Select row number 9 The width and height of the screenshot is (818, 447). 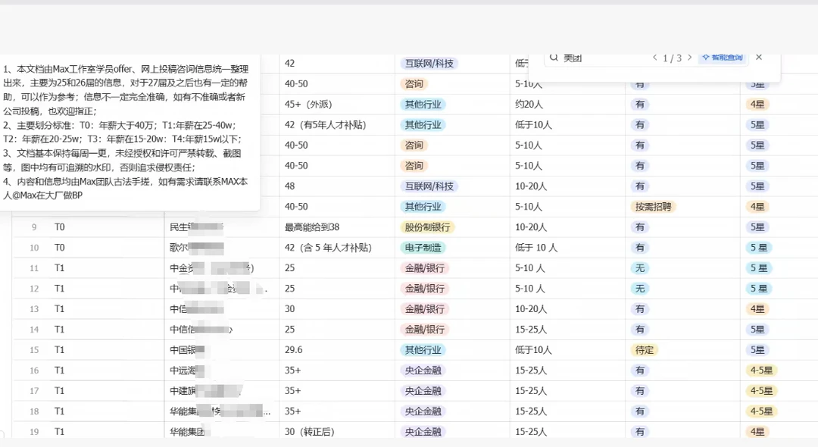34,227
